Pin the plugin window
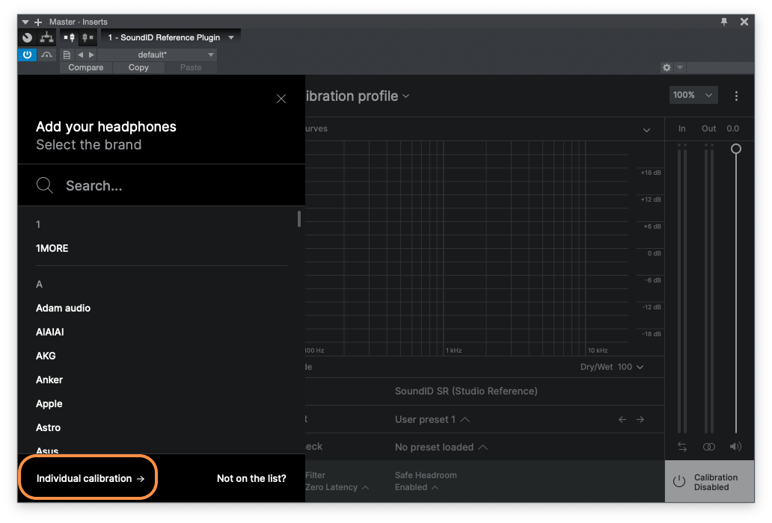 pos(724,22)
